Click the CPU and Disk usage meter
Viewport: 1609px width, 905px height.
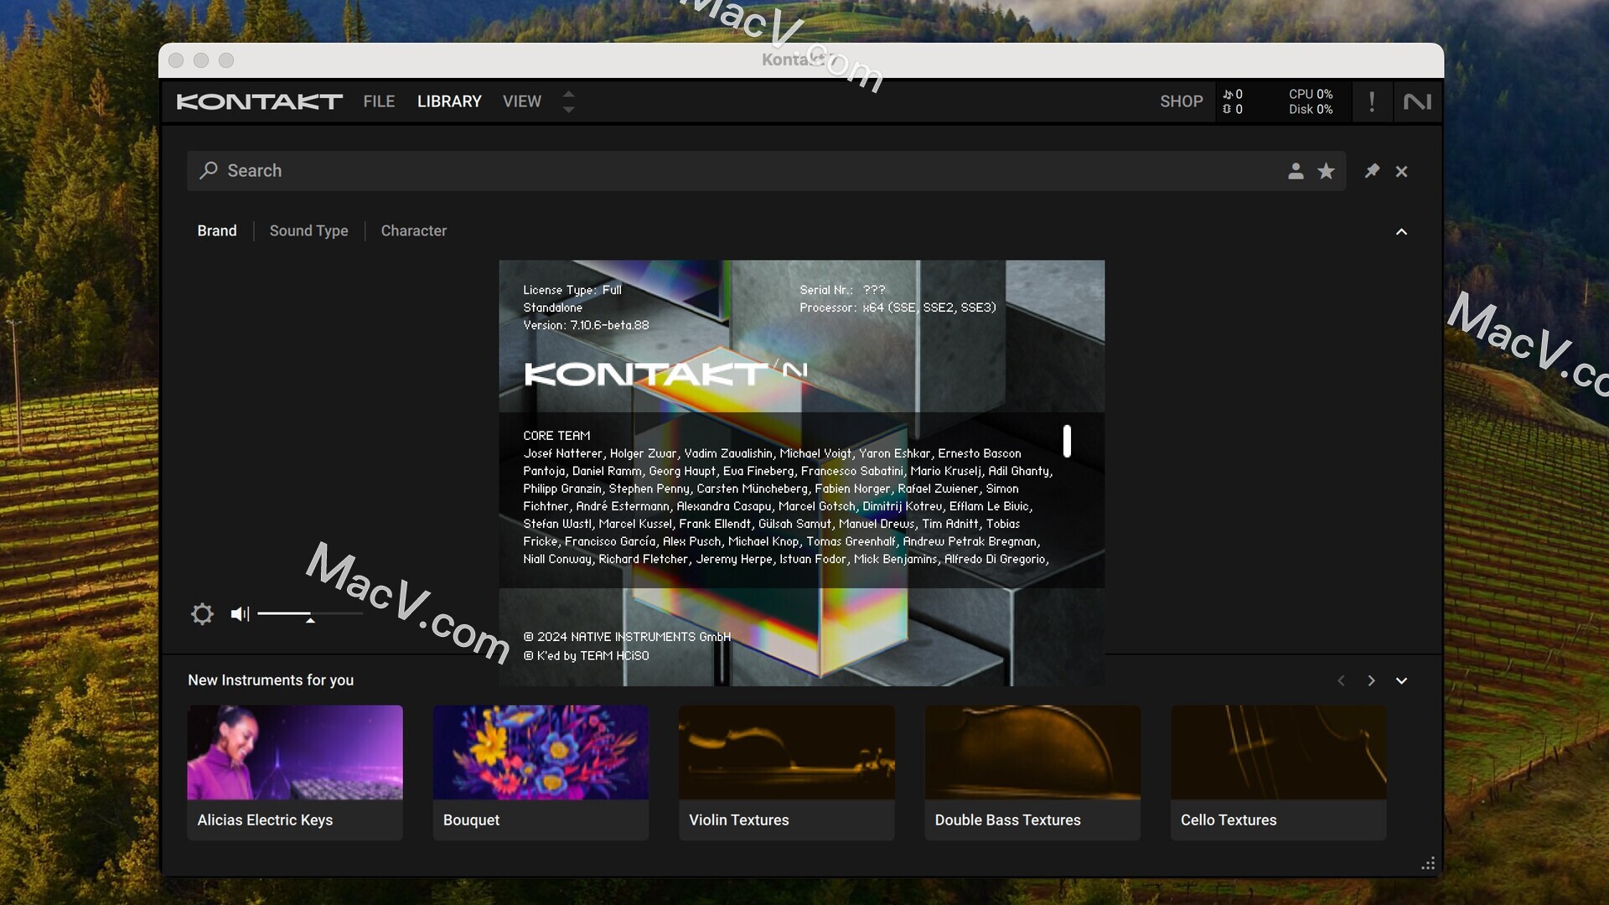click(1311, 101)
